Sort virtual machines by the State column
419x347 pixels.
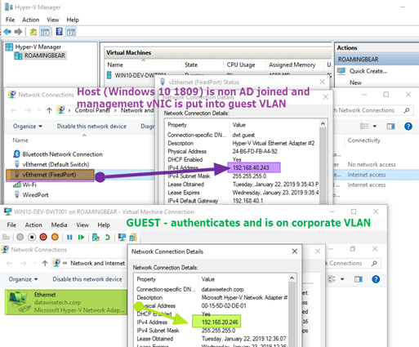(191, 65)
